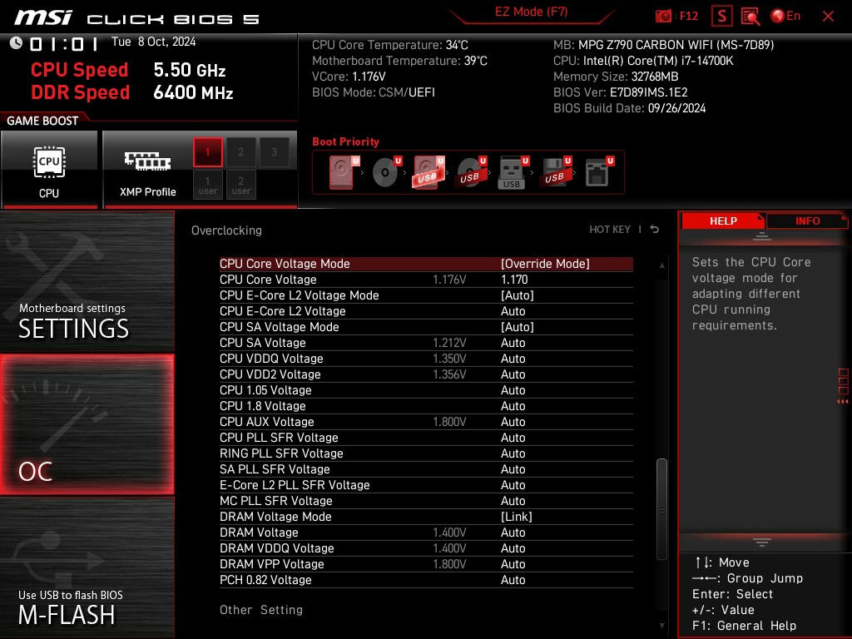The height and width of the screenshot is (639, 852).
Task: Click the S favorites icon in title bar
Action: (x=721, y=15)
